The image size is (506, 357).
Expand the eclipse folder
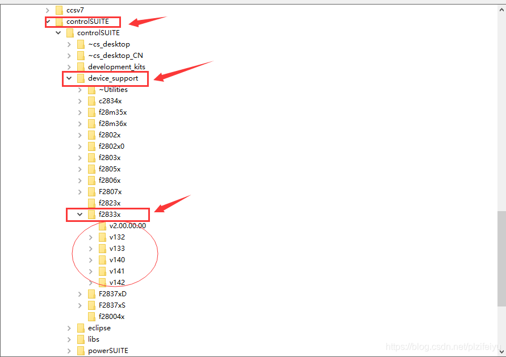point(69,328)
